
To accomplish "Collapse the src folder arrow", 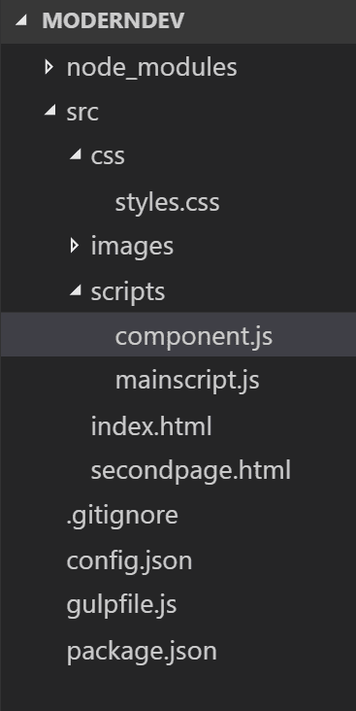I will pos(50,110).
